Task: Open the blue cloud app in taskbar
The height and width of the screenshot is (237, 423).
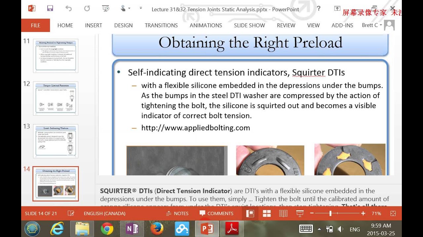Action: (x=182, y=229)
